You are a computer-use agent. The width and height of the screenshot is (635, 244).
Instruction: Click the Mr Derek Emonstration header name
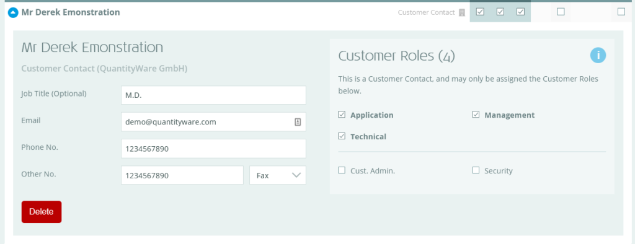click(71, 12)
